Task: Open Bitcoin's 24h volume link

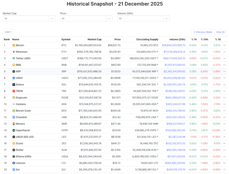Action: 174,45
